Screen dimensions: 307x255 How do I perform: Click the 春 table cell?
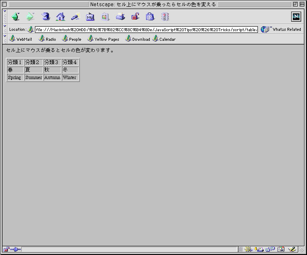click(x=15, y=70)
